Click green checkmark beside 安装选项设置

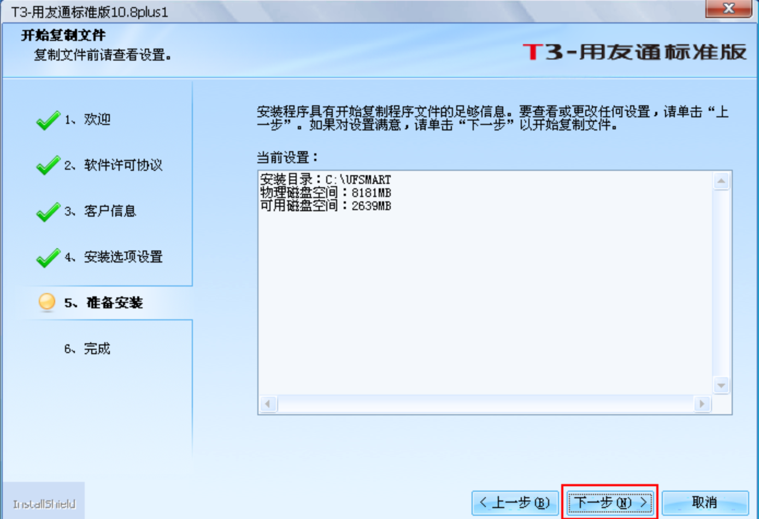48,257
